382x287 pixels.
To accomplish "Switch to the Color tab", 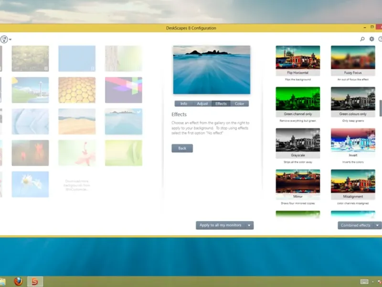I will pyautogui.click(x=239, y=104).
